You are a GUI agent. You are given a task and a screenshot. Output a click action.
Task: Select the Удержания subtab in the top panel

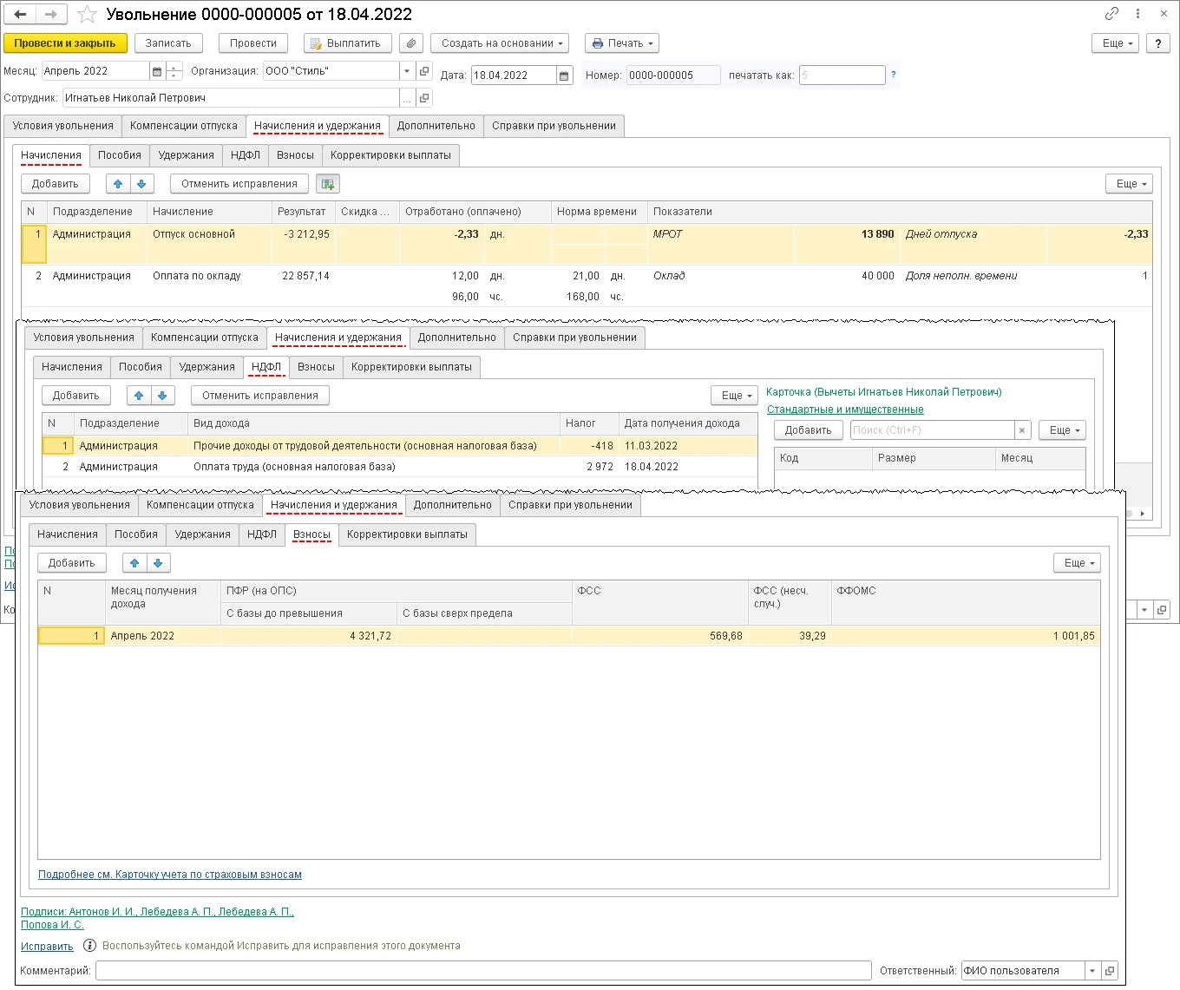(186, 155)
